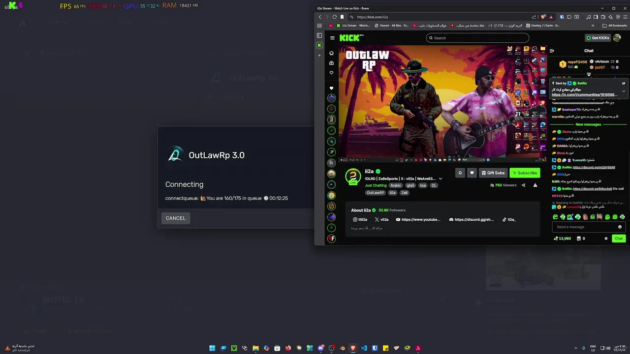Collapse the chat with the arrow icon

pyautogui.click(x=552, y=51)
